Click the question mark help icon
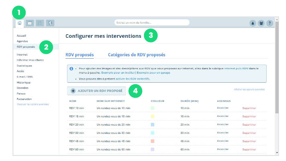The height and width of the screenshot is (161, 286). click(270, 23)
